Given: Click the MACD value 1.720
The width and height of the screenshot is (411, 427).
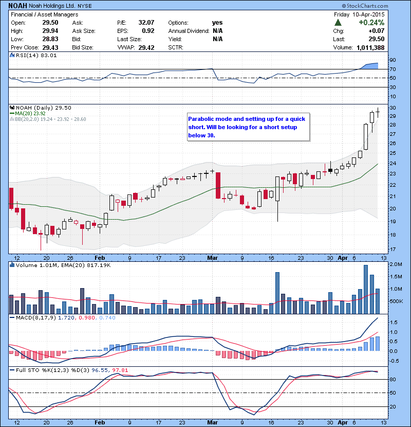Looking at the screenshot, I should (x=66, y=317).
